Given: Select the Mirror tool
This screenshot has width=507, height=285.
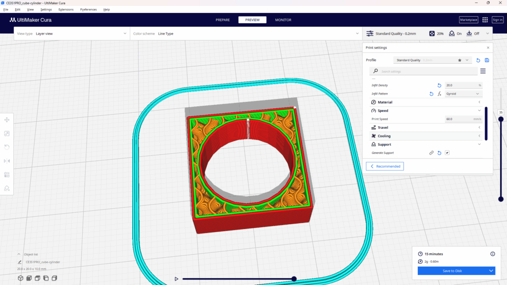Looking at the screenshot, I should [x=7, y=161].
